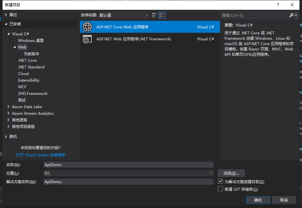Click the ASP.NET Web .NET Framework icon
The width and height of the screenshot is (302, 208).
(x=87, y=39)
